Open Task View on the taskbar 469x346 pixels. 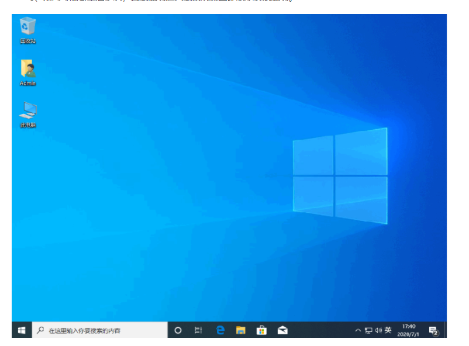pyautogui.click(x=198, y=330)
